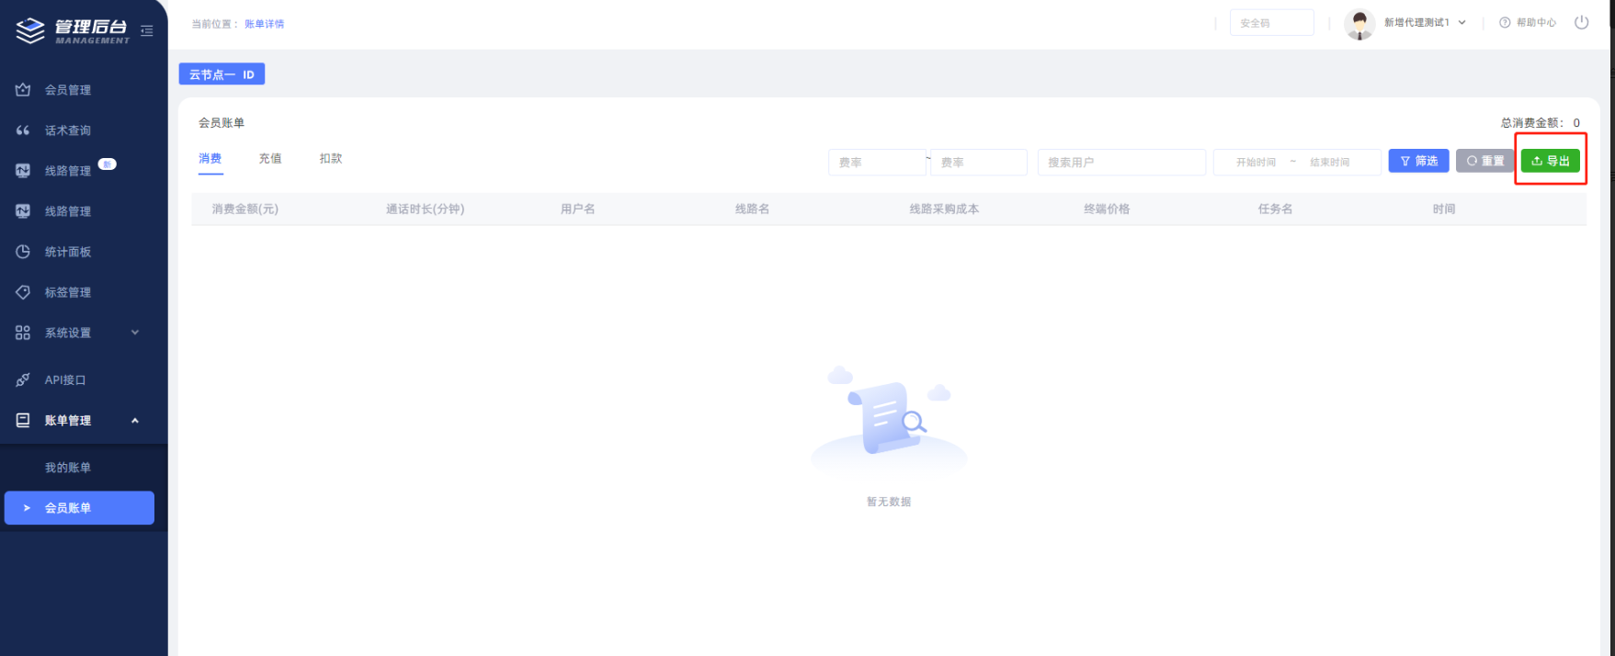The height and width of the screenshot is (656, 1615).
Task: Open the 开始时间 date picker
Action: point(1256,163)
